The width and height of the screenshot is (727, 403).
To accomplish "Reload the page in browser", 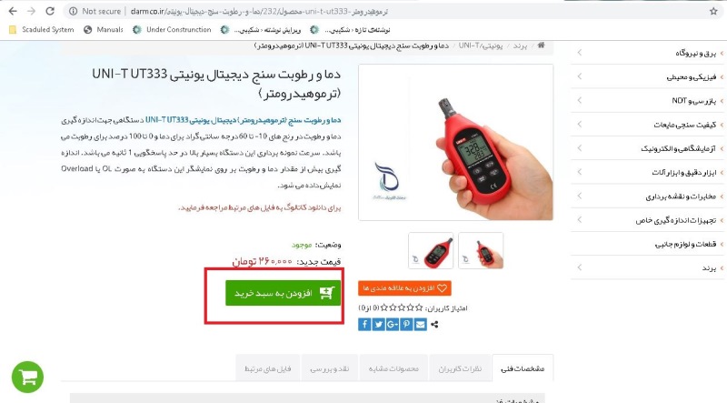I will pos(50,11).
